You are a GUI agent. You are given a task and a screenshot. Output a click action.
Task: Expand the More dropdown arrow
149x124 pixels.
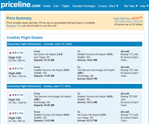[117, 6]
